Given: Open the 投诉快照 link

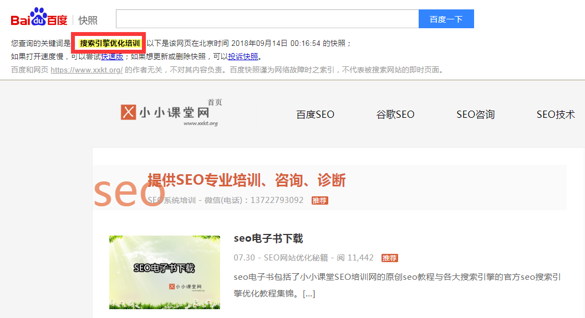Looking at the screenshot, I should pyautogui.click(x=243, y=56).
